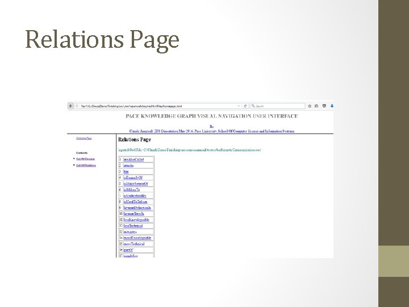The width and height of the screenshot is (409, 307).
Task: Select the slide title 'Relations Page'
Action: 102,40
